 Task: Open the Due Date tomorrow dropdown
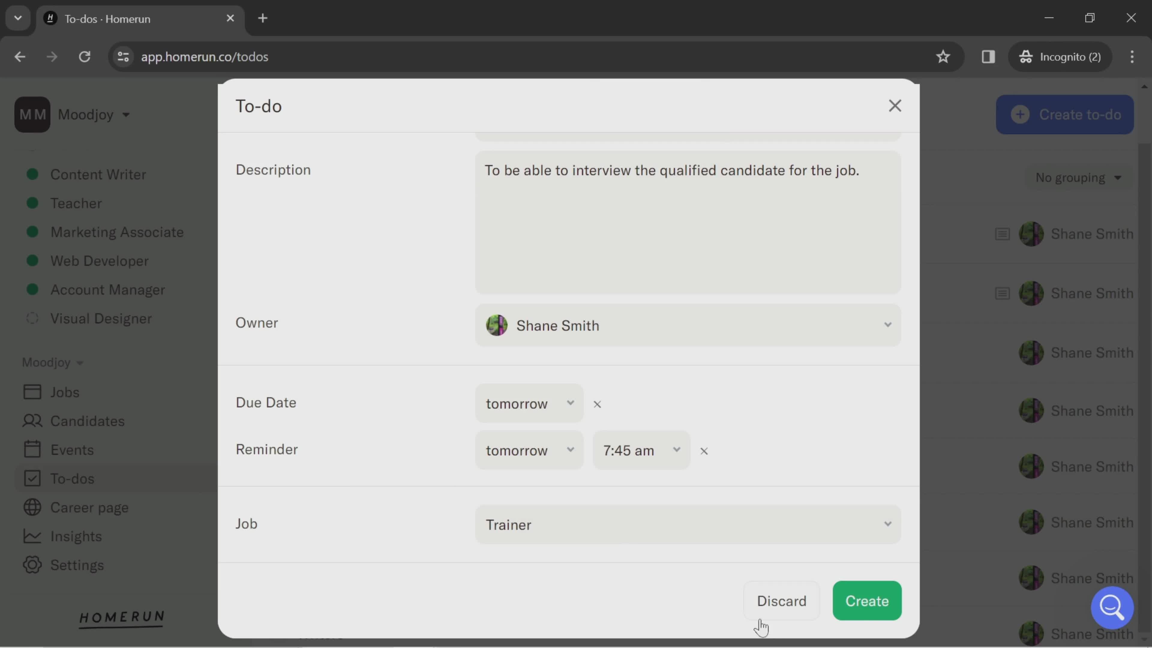[529, 403]
